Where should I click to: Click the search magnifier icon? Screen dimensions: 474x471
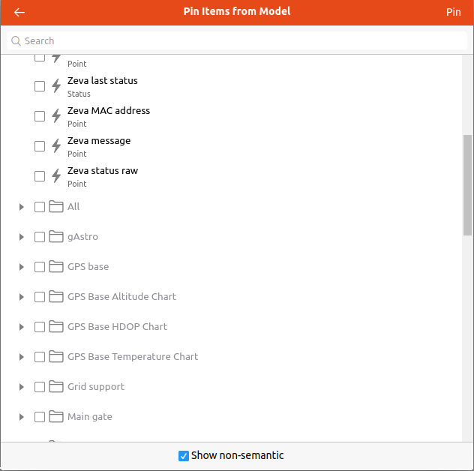coord(16,41)
